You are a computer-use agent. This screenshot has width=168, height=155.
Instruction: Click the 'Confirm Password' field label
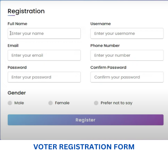(108, 67)
